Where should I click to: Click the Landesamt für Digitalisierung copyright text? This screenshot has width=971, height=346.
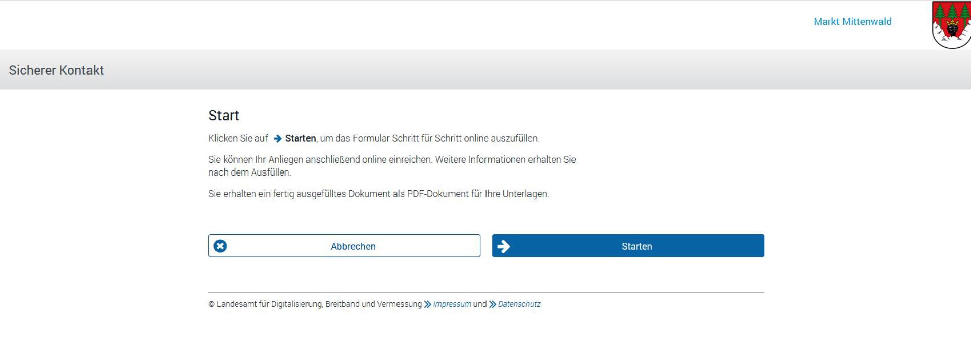tap(315, 304)
